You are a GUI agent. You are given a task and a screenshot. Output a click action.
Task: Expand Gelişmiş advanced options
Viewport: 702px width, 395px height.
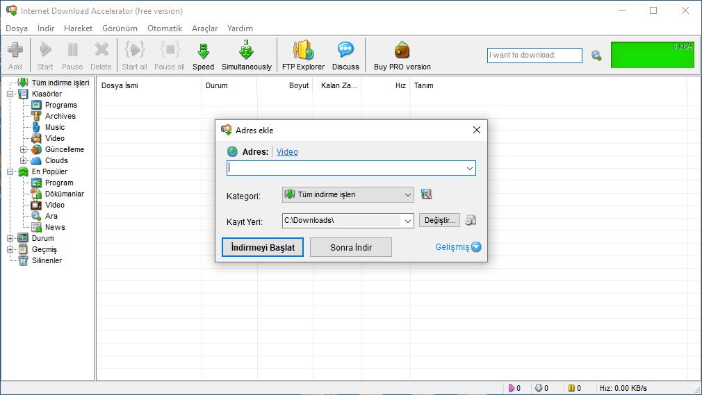[x=458, y=247]
